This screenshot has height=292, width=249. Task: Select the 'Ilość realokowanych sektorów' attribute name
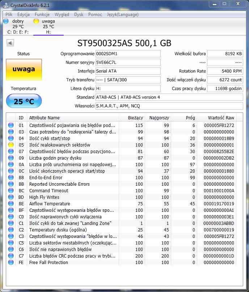tap(60, 145)
